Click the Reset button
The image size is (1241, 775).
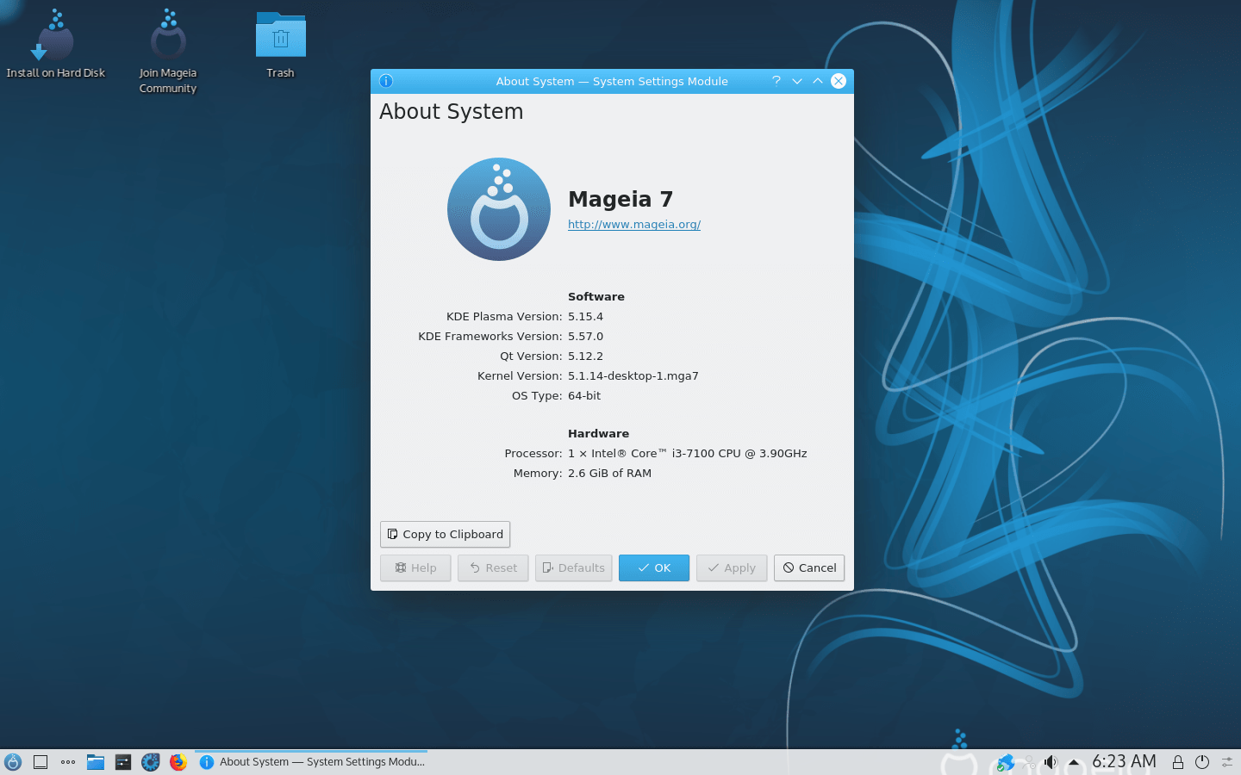[493, 568]
